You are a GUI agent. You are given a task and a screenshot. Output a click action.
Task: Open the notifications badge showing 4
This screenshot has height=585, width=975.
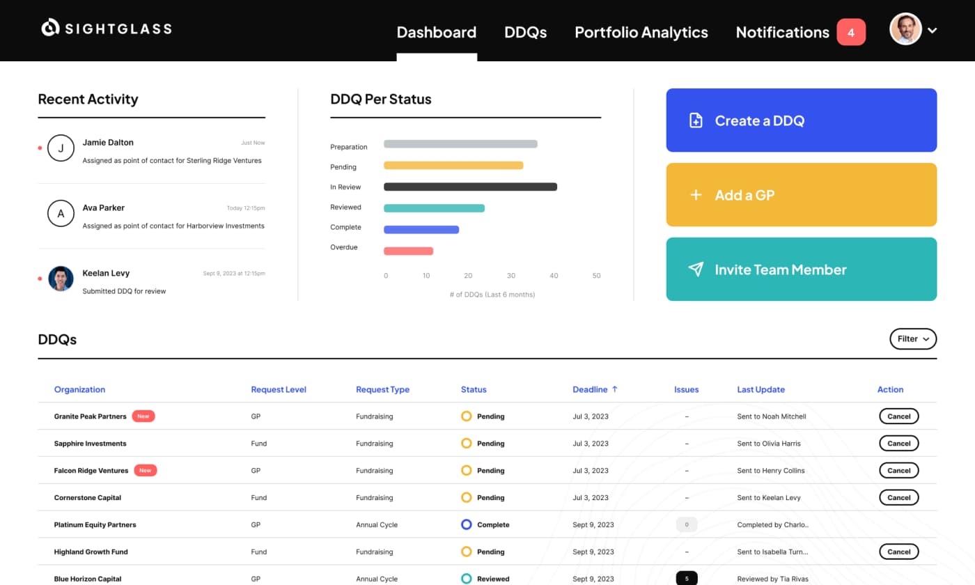coord(851,32)
